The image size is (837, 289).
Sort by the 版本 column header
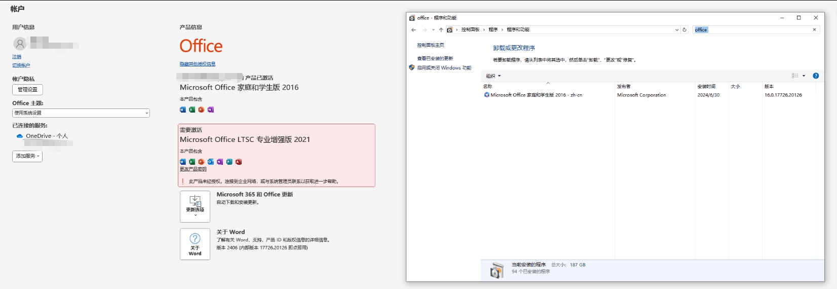point(789,86)
